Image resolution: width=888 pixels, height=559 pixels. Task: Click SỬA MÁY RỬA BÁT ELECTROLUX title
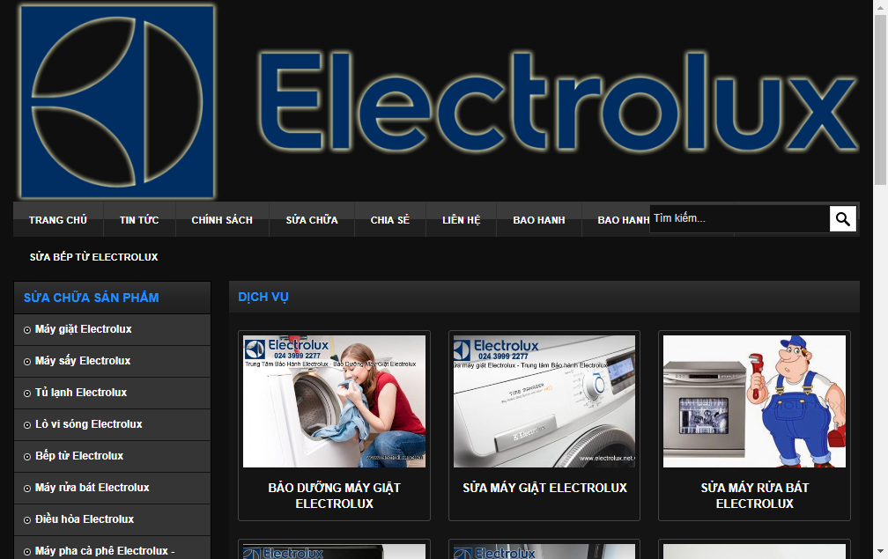click(755, 496)
